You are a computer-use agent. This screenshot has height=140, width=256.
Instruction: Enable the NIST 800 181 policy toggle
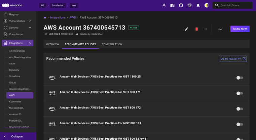click(x=240, y=124)
